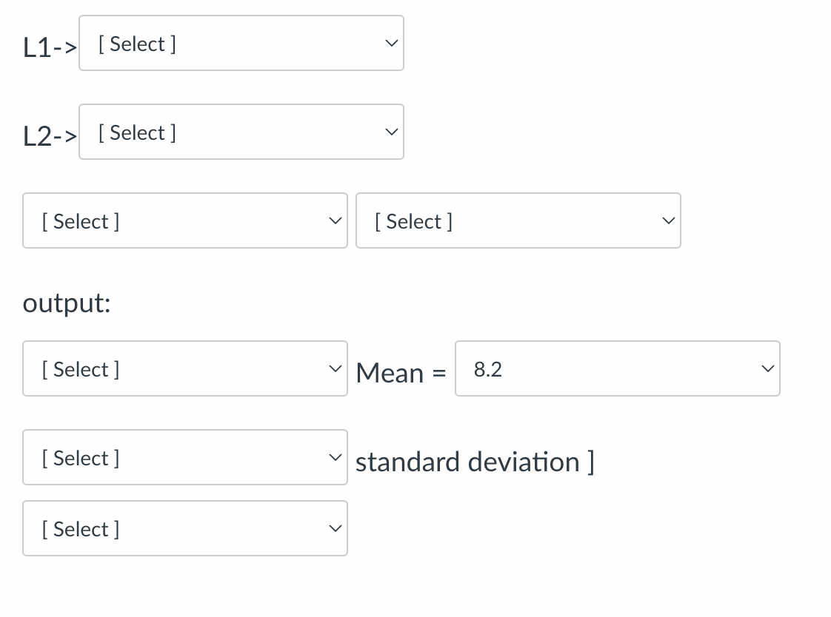Select the value 8.2 text
The height and width of the screenshot is (617, 831).
[487, 368]
